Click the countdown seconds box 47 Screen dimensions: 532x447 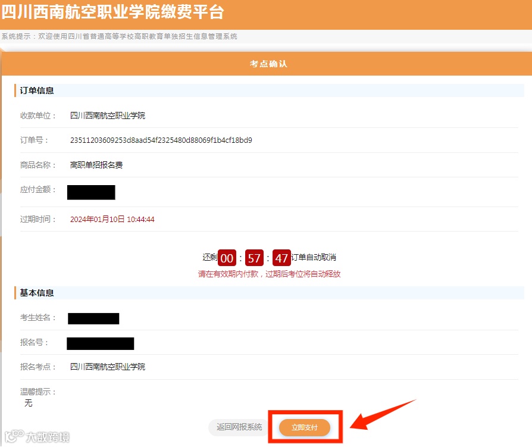tap(281, 258)
